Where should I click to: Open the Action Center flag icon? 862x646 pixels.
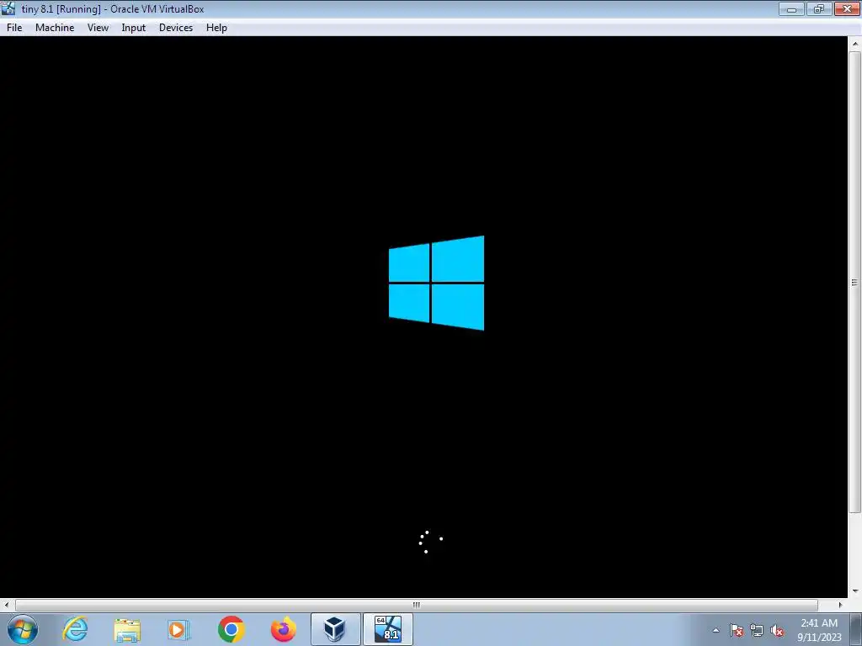[x=737, y=630]
